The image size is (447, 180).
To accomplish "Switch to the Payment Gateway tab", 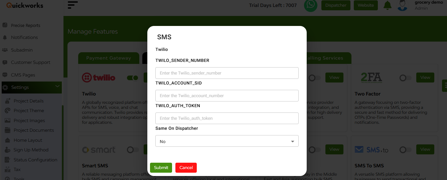I will pos(109,58).
